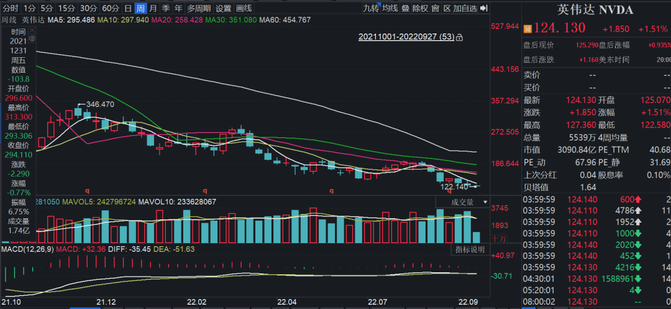This screenshot has width=671, height=309.
Task: Toggle the 均线 moving averages
Action: point(390,8)
